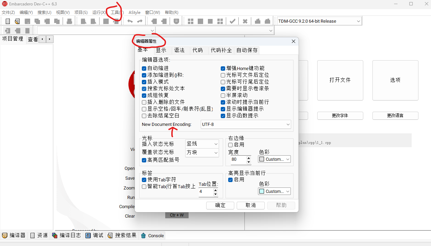Enable the 半屏滚动 checkbox
431x246 pixels.
click(223, 95)
